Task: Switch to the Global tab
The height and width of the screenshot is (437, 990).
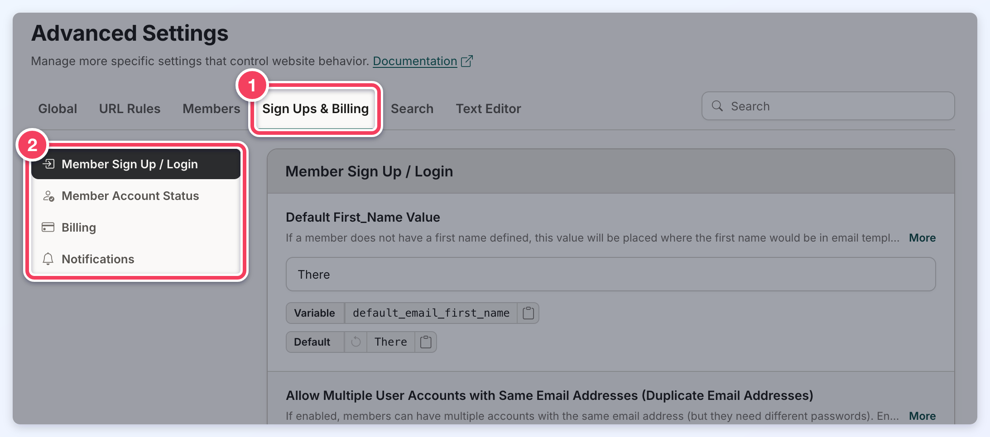Action: 58,109
